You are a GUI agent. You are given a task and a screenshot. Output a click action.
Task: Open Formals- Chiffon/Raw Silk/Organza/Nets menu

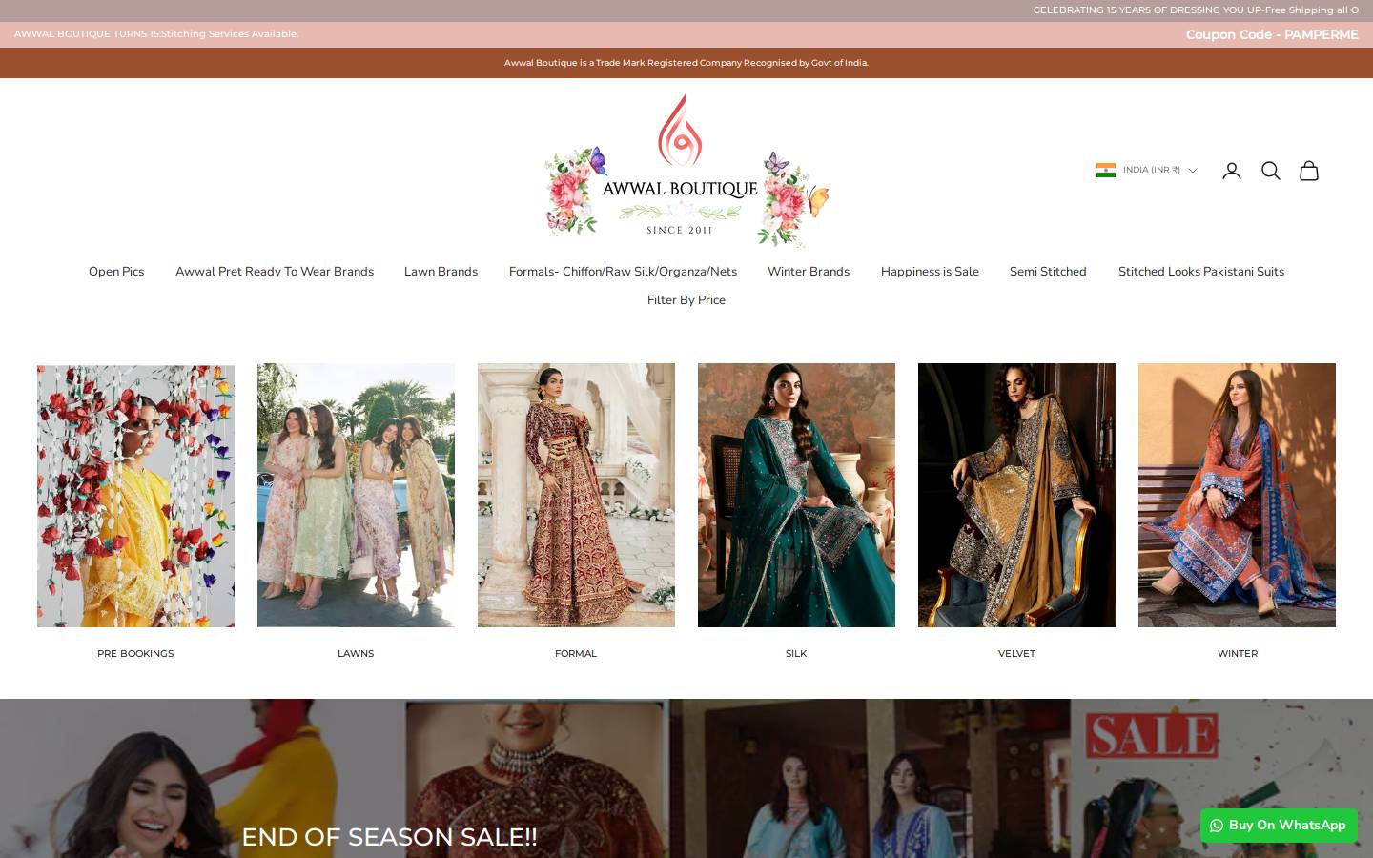(623, 272)
